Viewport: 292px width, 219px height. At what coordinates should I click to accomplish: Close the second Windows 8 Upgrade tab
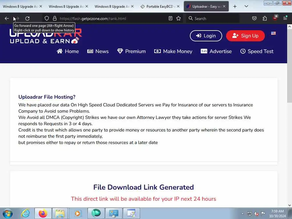click(x=87, y=7)
